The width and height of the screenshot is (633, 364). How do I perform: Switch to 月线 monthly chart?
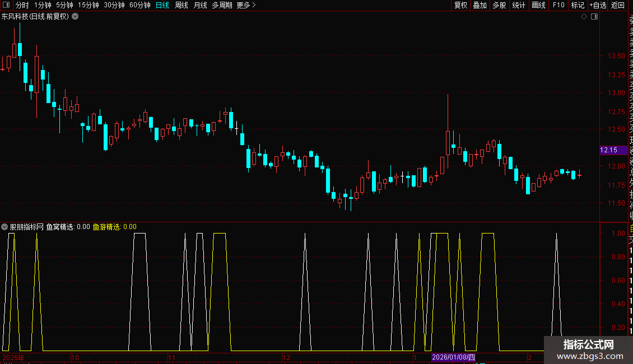[200, 5]
